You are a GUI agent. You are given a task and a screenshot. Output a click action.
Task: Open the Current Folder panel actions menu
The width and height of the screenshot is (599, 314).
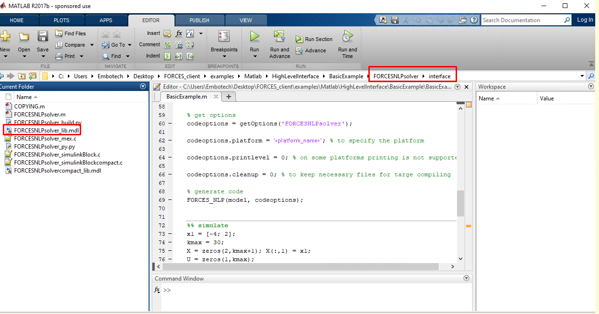(143, 87)
